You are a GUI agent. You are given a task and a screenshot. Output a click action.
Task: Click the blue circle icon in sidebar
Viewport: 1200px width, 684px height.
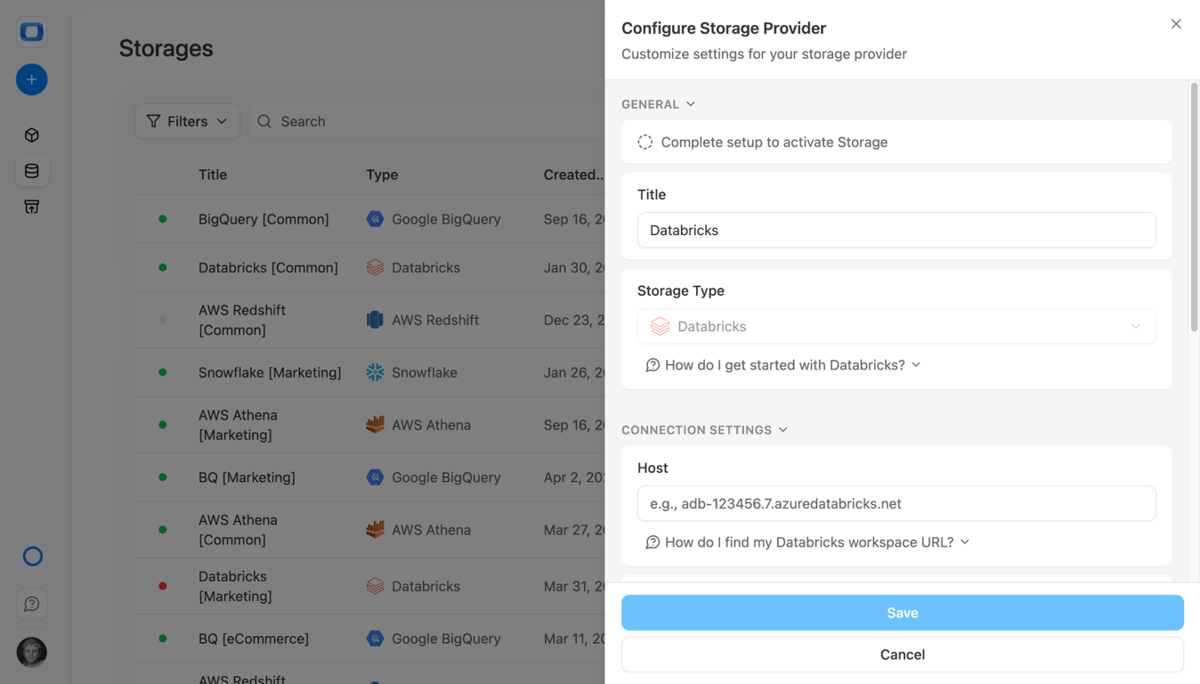pyautogui.click(x=32, y=557)
